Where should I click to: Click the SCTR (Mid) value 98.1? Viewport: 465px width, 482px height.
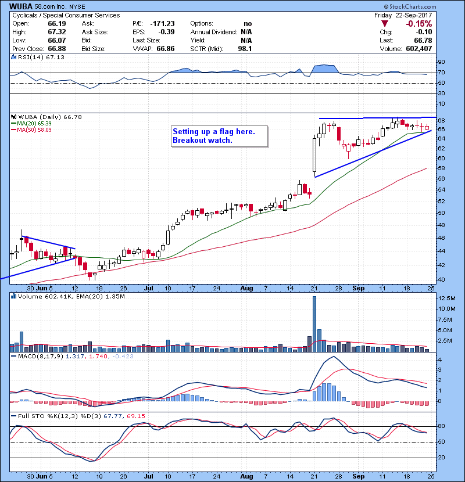coord(245,49)
